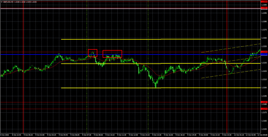Select the red 1.3248 price tag

(x=264, y=52)
